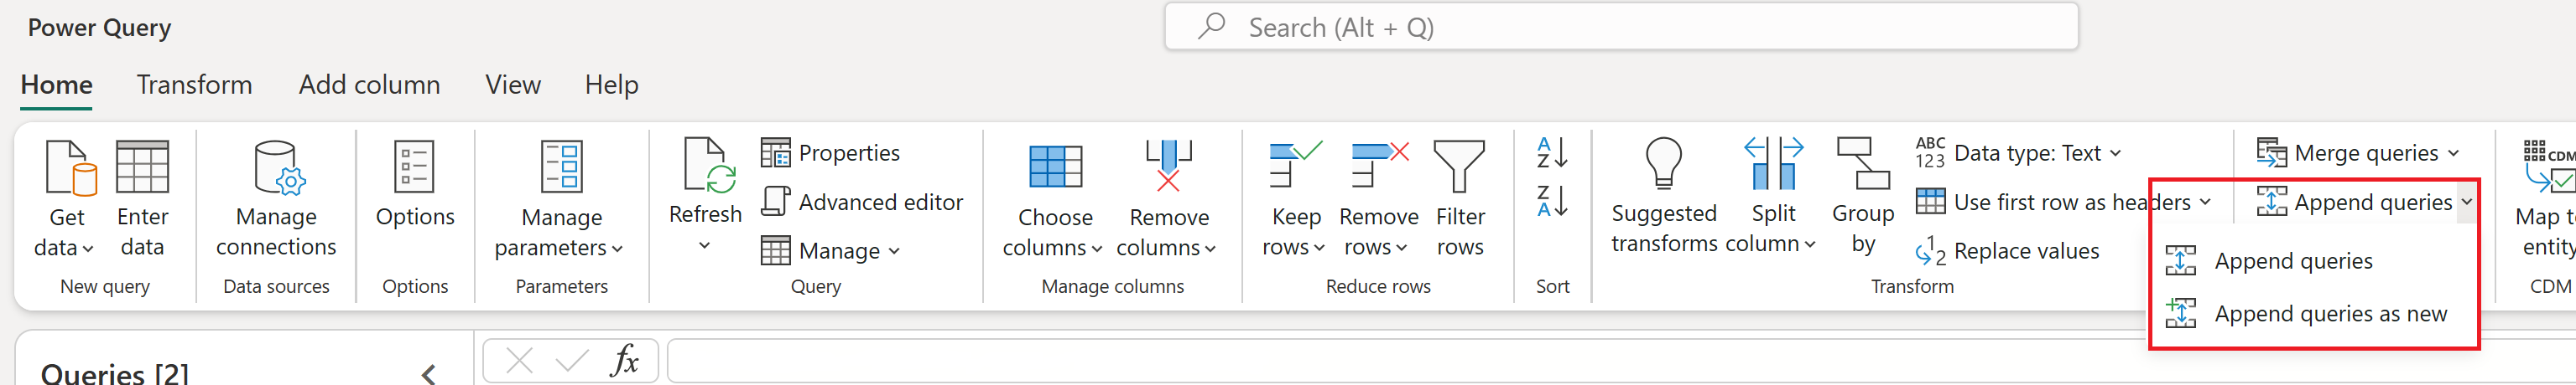The height and width of the screenshot is (385, 2576).
Task: Click the Filter rows funnel icon
Action: pyautogui.click(x=1459, y=167)
